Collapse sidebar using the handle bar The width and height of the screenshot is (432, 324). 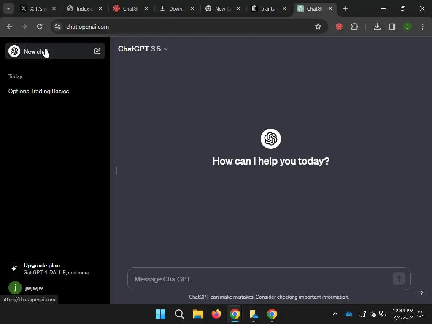[116, 170]
